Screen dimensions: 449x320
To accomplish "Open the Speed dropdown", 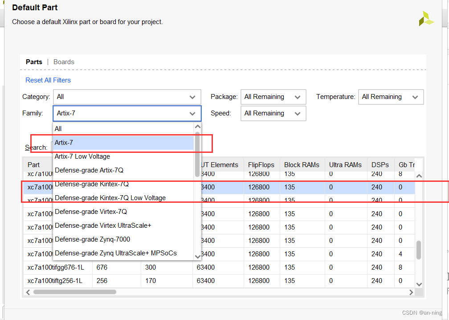I will click(273, 114).
